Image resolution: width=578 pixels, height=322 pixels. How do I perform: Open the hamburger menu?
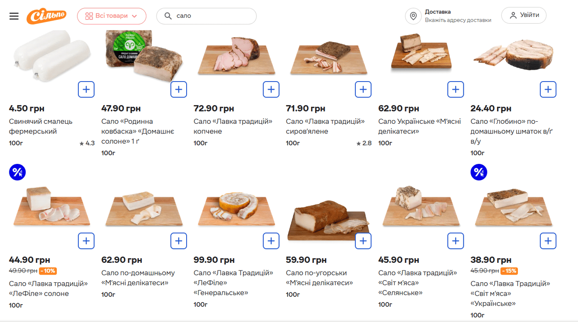(14, 16)
